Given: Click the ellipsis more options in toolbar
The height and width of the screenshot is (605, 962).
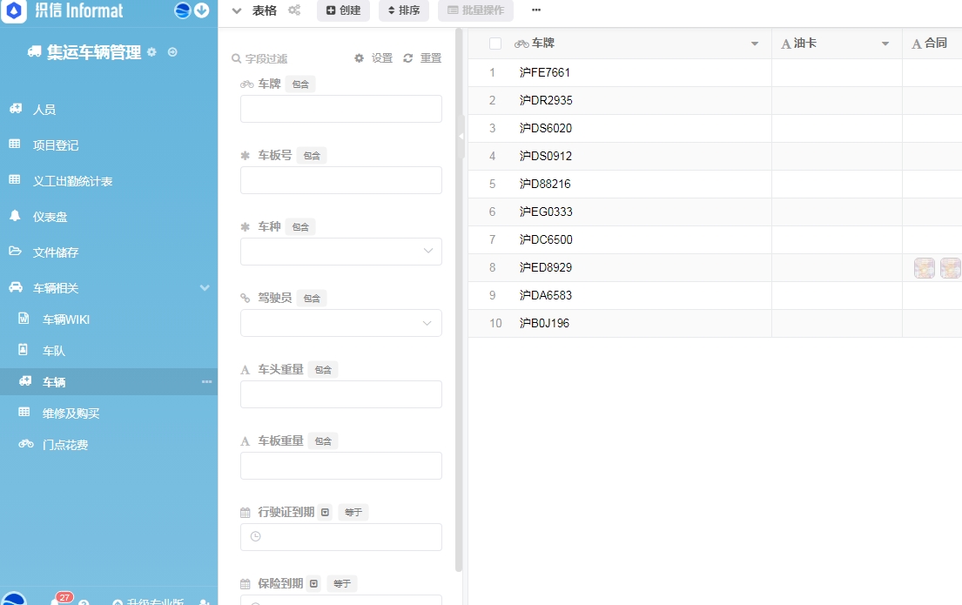Looking at the screenshot, I should pos(536,10).
